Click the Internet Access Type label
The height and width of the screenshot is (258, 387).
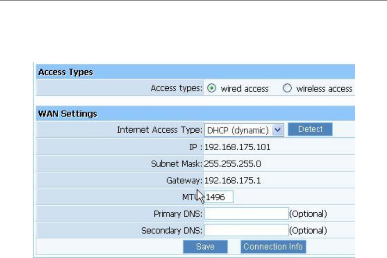coord(160,130)
